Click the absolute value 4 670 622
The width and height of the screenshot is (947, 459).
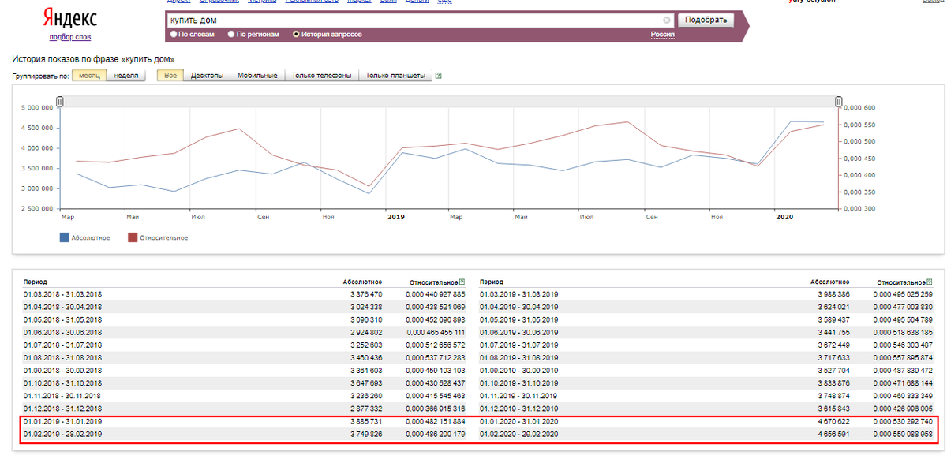(x=833, y=421)
